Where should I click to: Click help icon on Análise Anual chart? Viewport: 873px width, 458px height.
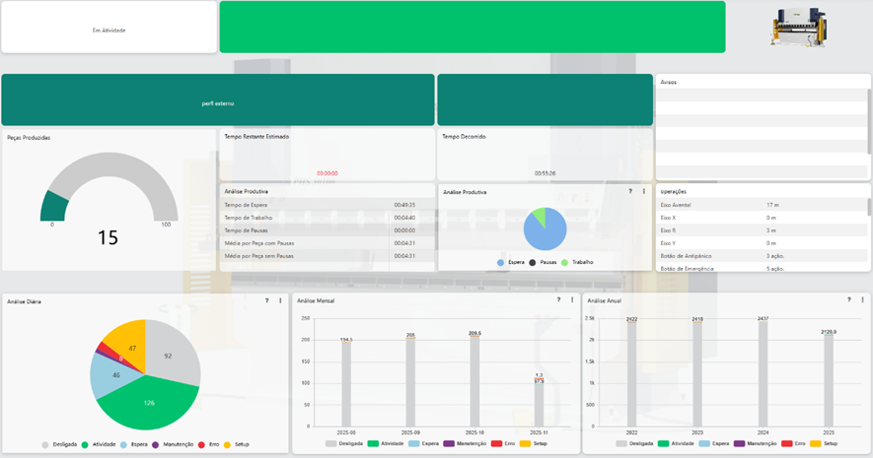848,300
